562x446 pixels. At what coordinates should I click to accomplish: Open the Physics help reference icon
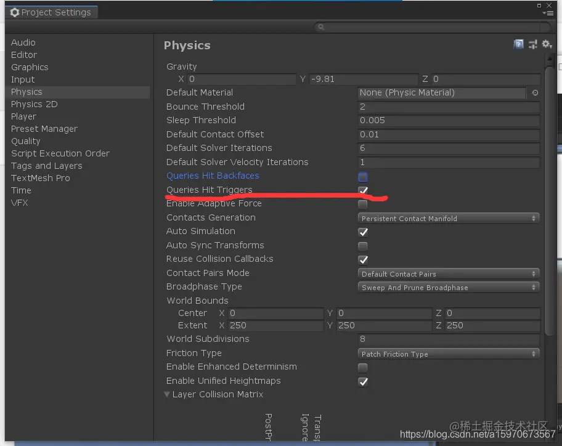pyautogui.click(x=519, y=44)
